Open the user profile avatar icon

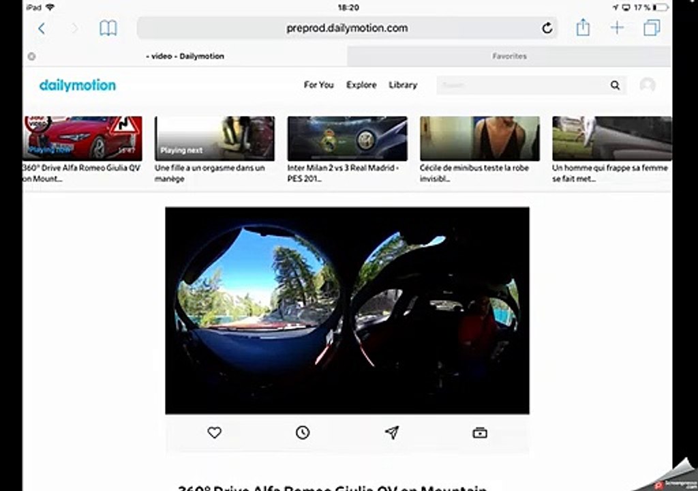(648, 85)
